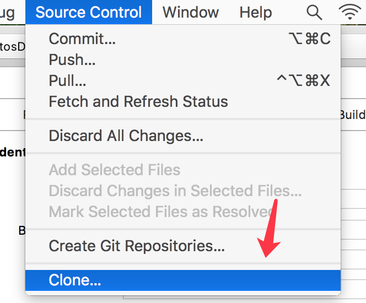Open the Window menu
This screenshot has width=366, height=303.
(x=191, y=12)
